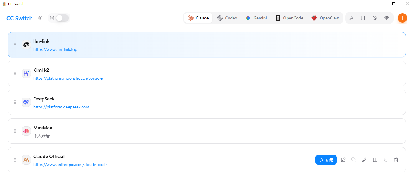Switch to the OpenClaw tab

click(325, 18)
